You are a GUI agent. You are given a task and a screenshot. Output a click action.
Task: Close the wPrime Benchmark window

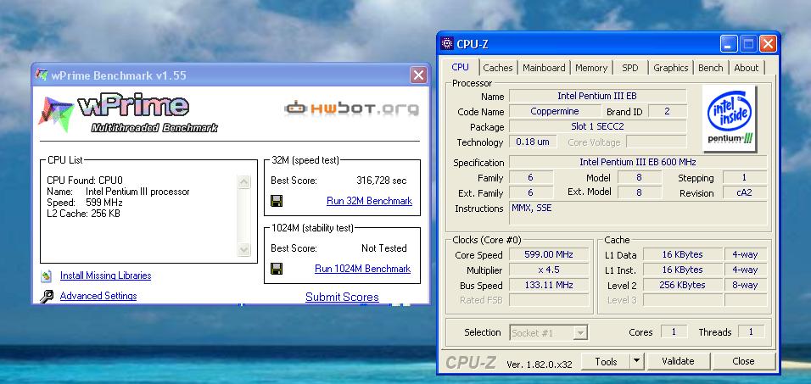click(418, 75)
